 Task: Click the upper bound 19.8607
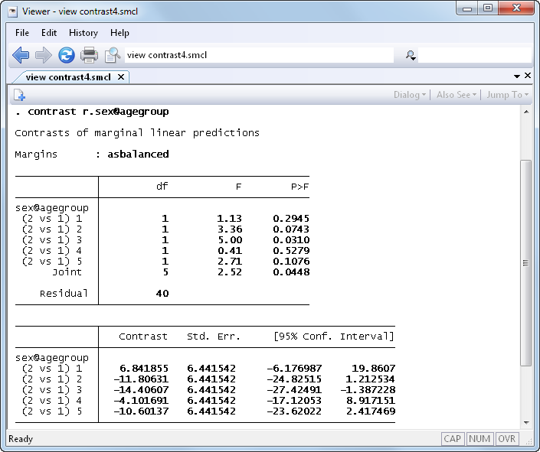[x=373, y=369]
